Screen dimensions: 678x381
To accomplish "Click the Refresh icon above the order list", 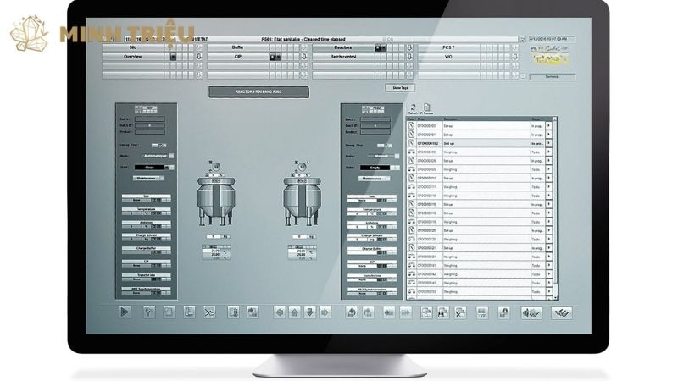I will click(413, 108).
